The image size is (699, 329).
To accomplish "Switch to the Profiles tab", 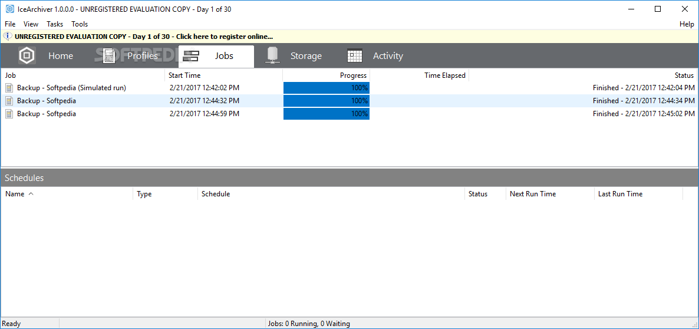I will coord(130,56).
